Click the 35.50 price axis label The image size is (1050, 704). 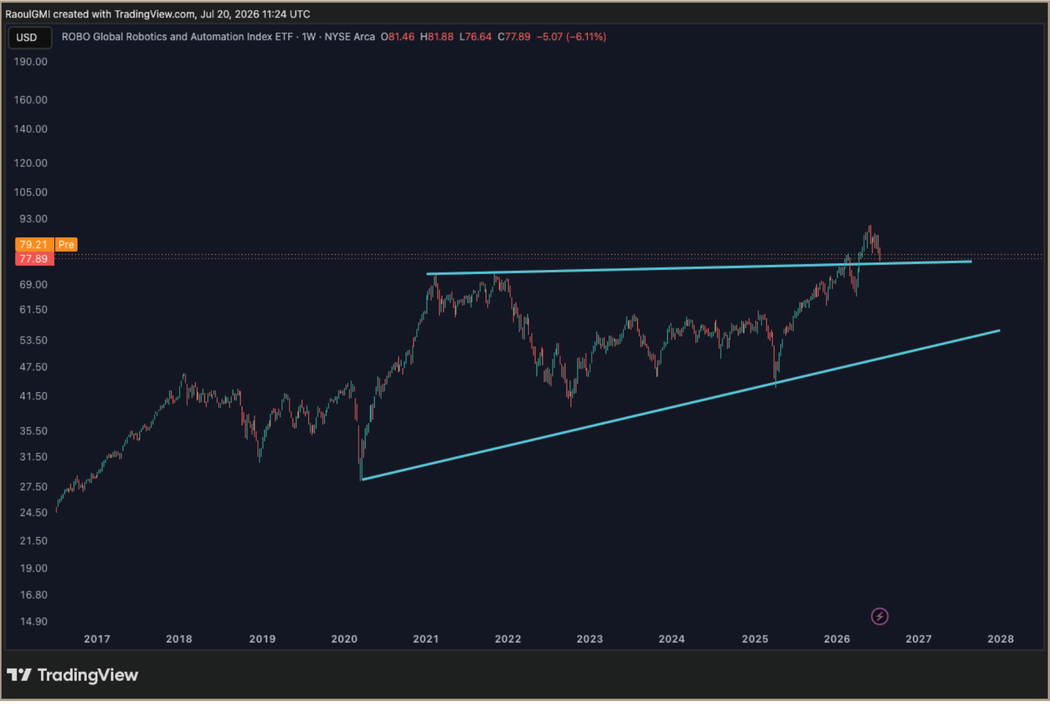[x=33, y=431]
